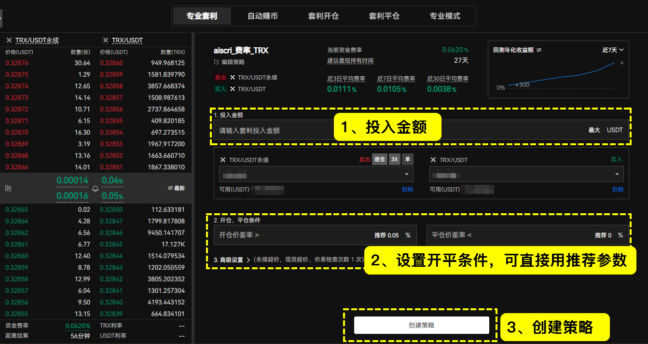Click ask price 0.32851 in spot orderbook

tap(111, 167)
